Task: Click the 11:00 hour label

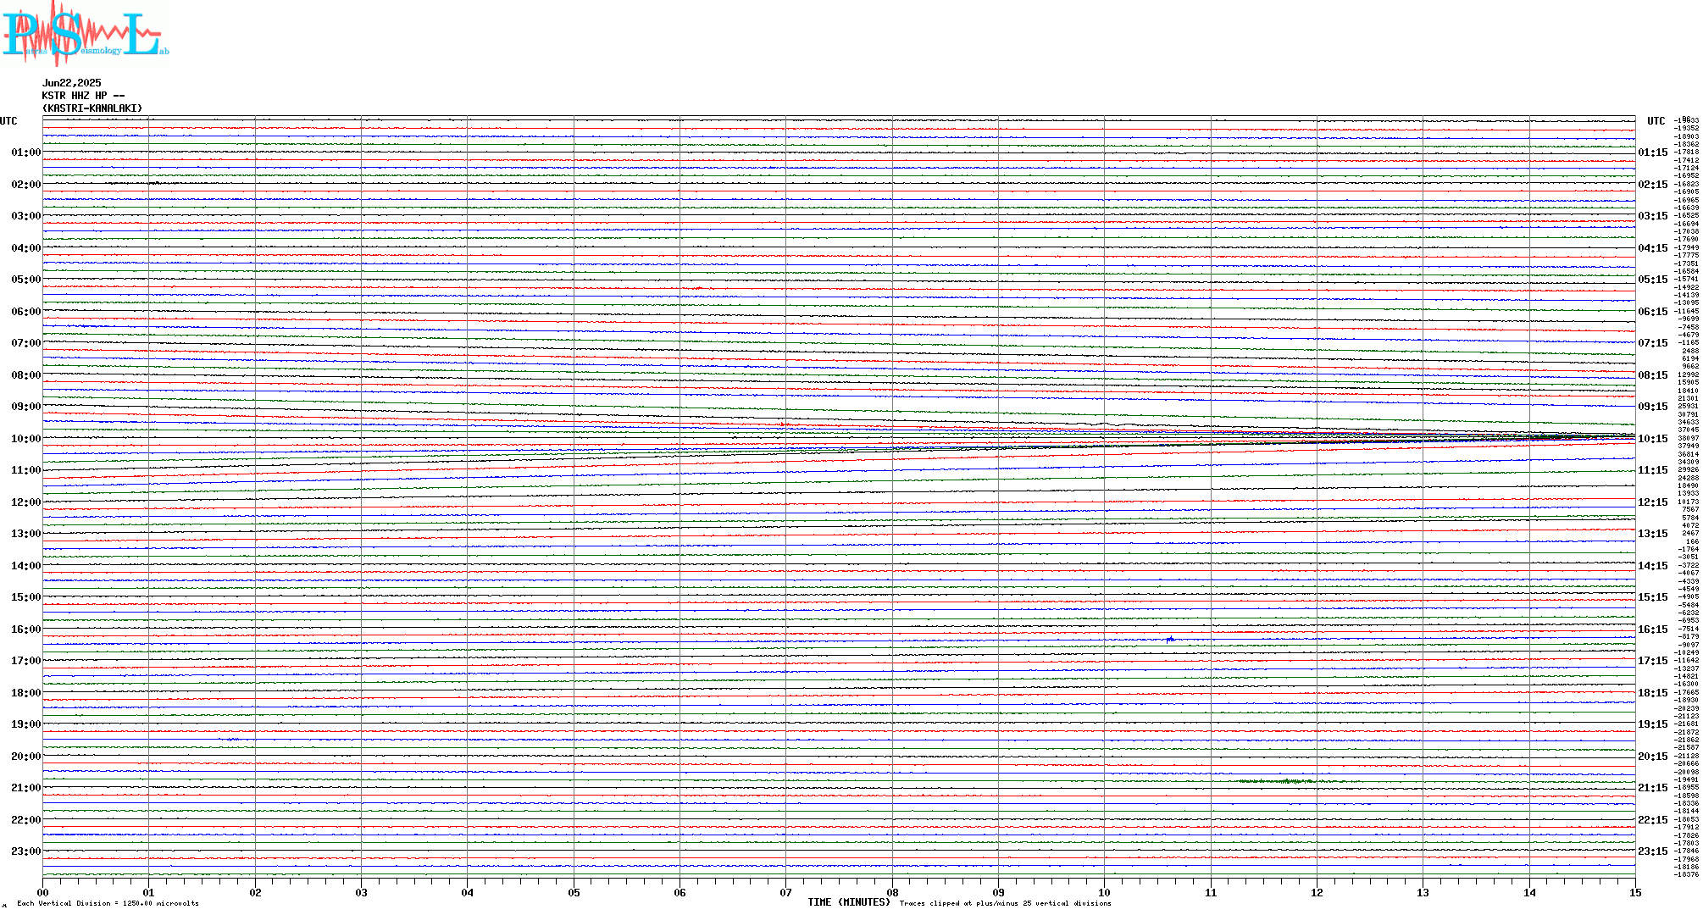Action: click(26, 470)
